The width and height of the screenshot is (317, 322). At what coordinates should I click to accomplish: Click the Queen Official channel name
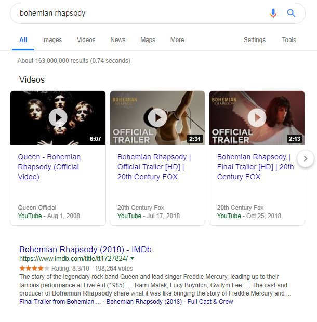pyautogui.click(x=37, y=208)
